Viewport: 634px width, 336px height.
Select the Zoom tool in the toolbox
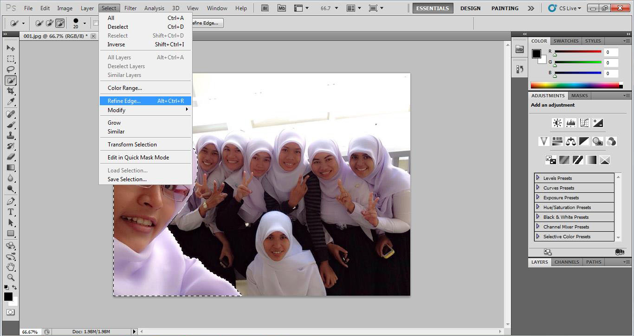pos(11,277)
